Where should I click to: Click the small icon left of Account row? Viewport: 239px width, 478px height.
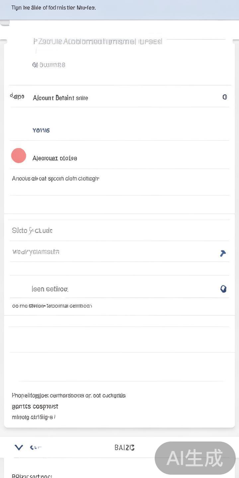(x=17, y=96)
